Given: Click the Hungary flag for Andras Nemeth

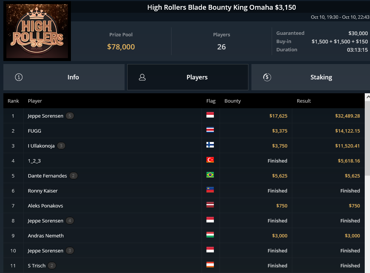Looking at the screenshot, I should tap(210, 234).
